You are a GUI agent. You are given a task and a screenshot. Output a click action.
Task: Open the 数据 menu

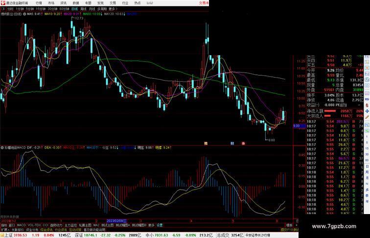point(76,3)
